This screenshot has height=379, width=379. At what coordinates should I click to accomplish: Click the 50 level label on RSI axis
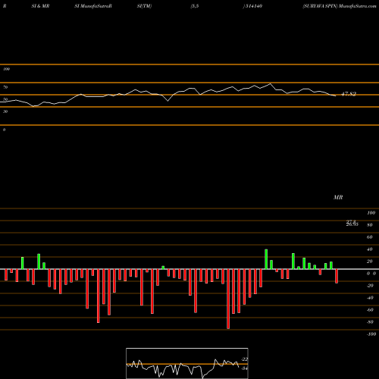pyautogui.click(x=5, y=99)
